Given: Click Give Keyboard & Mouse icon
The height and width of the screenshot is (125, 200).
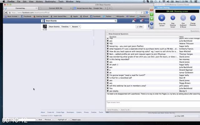Looking at the screenshot, I should point(183,18).
